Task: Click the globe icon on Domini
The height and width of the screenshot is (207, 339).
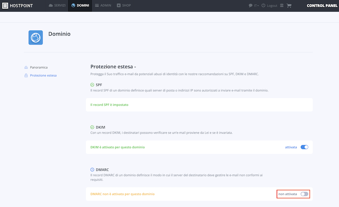Action: tap(73, 6)
